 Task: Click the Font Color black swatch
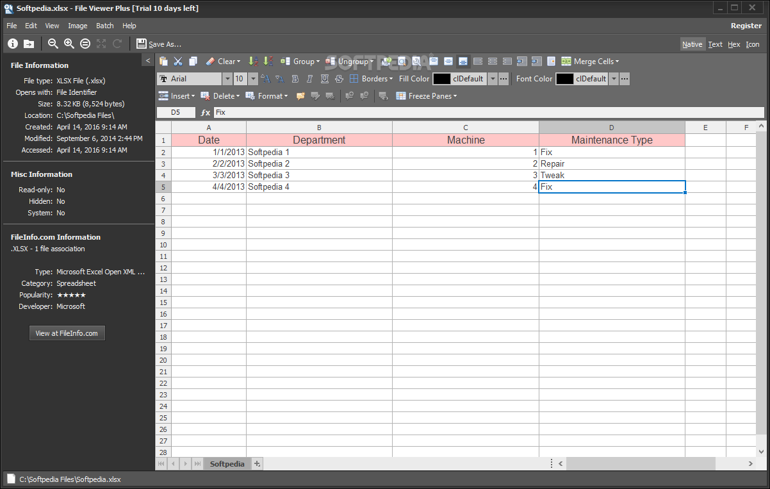pyautogui.click(x=564, y=79)
